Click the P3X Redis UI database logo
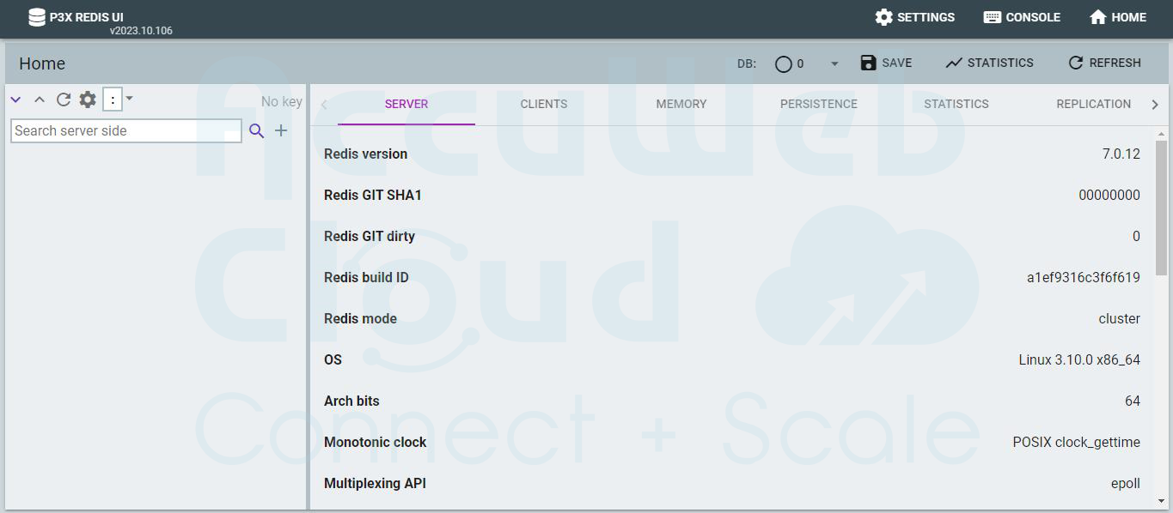This screenshot has width=1173, height=513. [37, 17]
